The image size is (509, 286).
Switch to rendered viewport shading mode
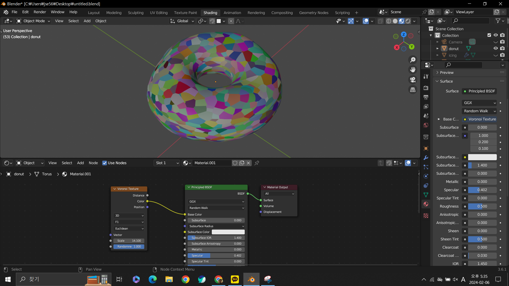click(x=408, y=21)
